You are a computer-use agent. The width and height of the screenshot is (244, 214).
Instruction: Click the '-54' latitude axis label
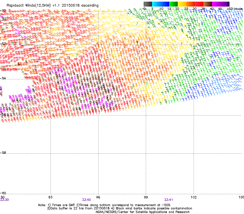tap(3, 78)
